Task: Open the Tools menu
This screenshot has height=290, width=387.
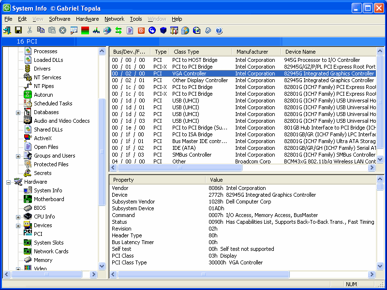Action: (136, 19)
